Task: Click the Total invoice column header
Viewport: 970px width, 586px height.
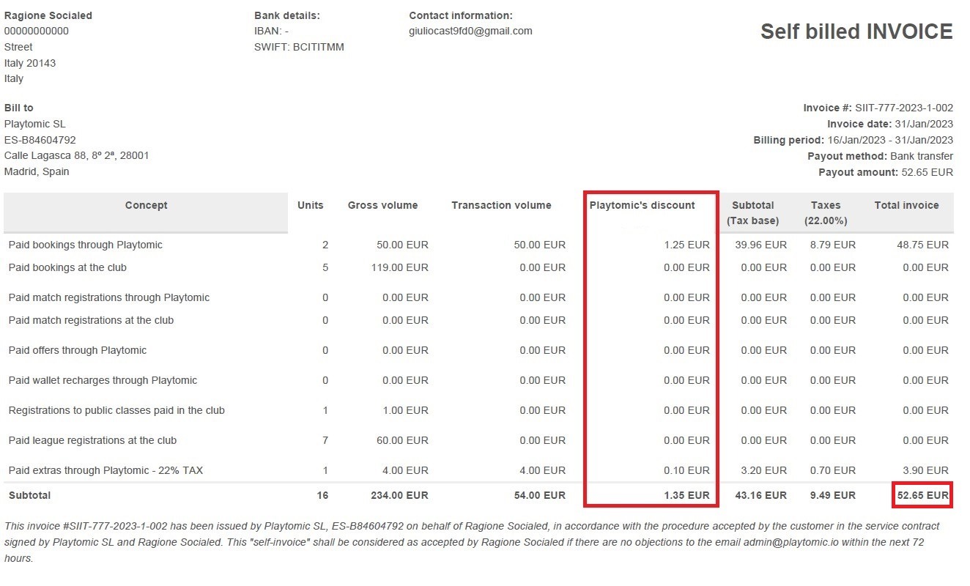Action: pos(907,205)
